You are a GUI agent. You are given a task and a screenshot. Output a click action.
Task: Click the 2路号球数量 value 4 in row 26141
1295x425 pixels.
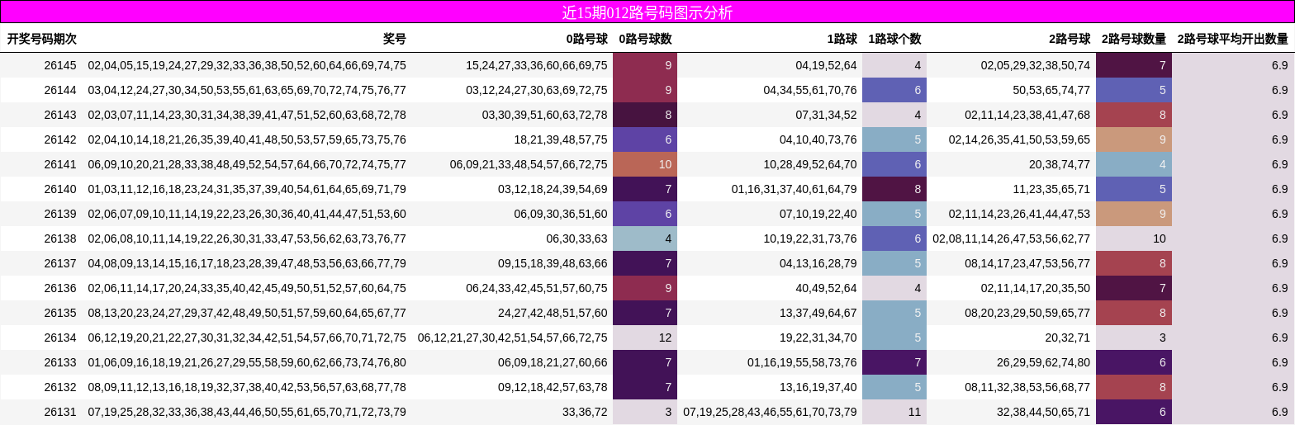pyautogui.click(x=1134, y=164)
